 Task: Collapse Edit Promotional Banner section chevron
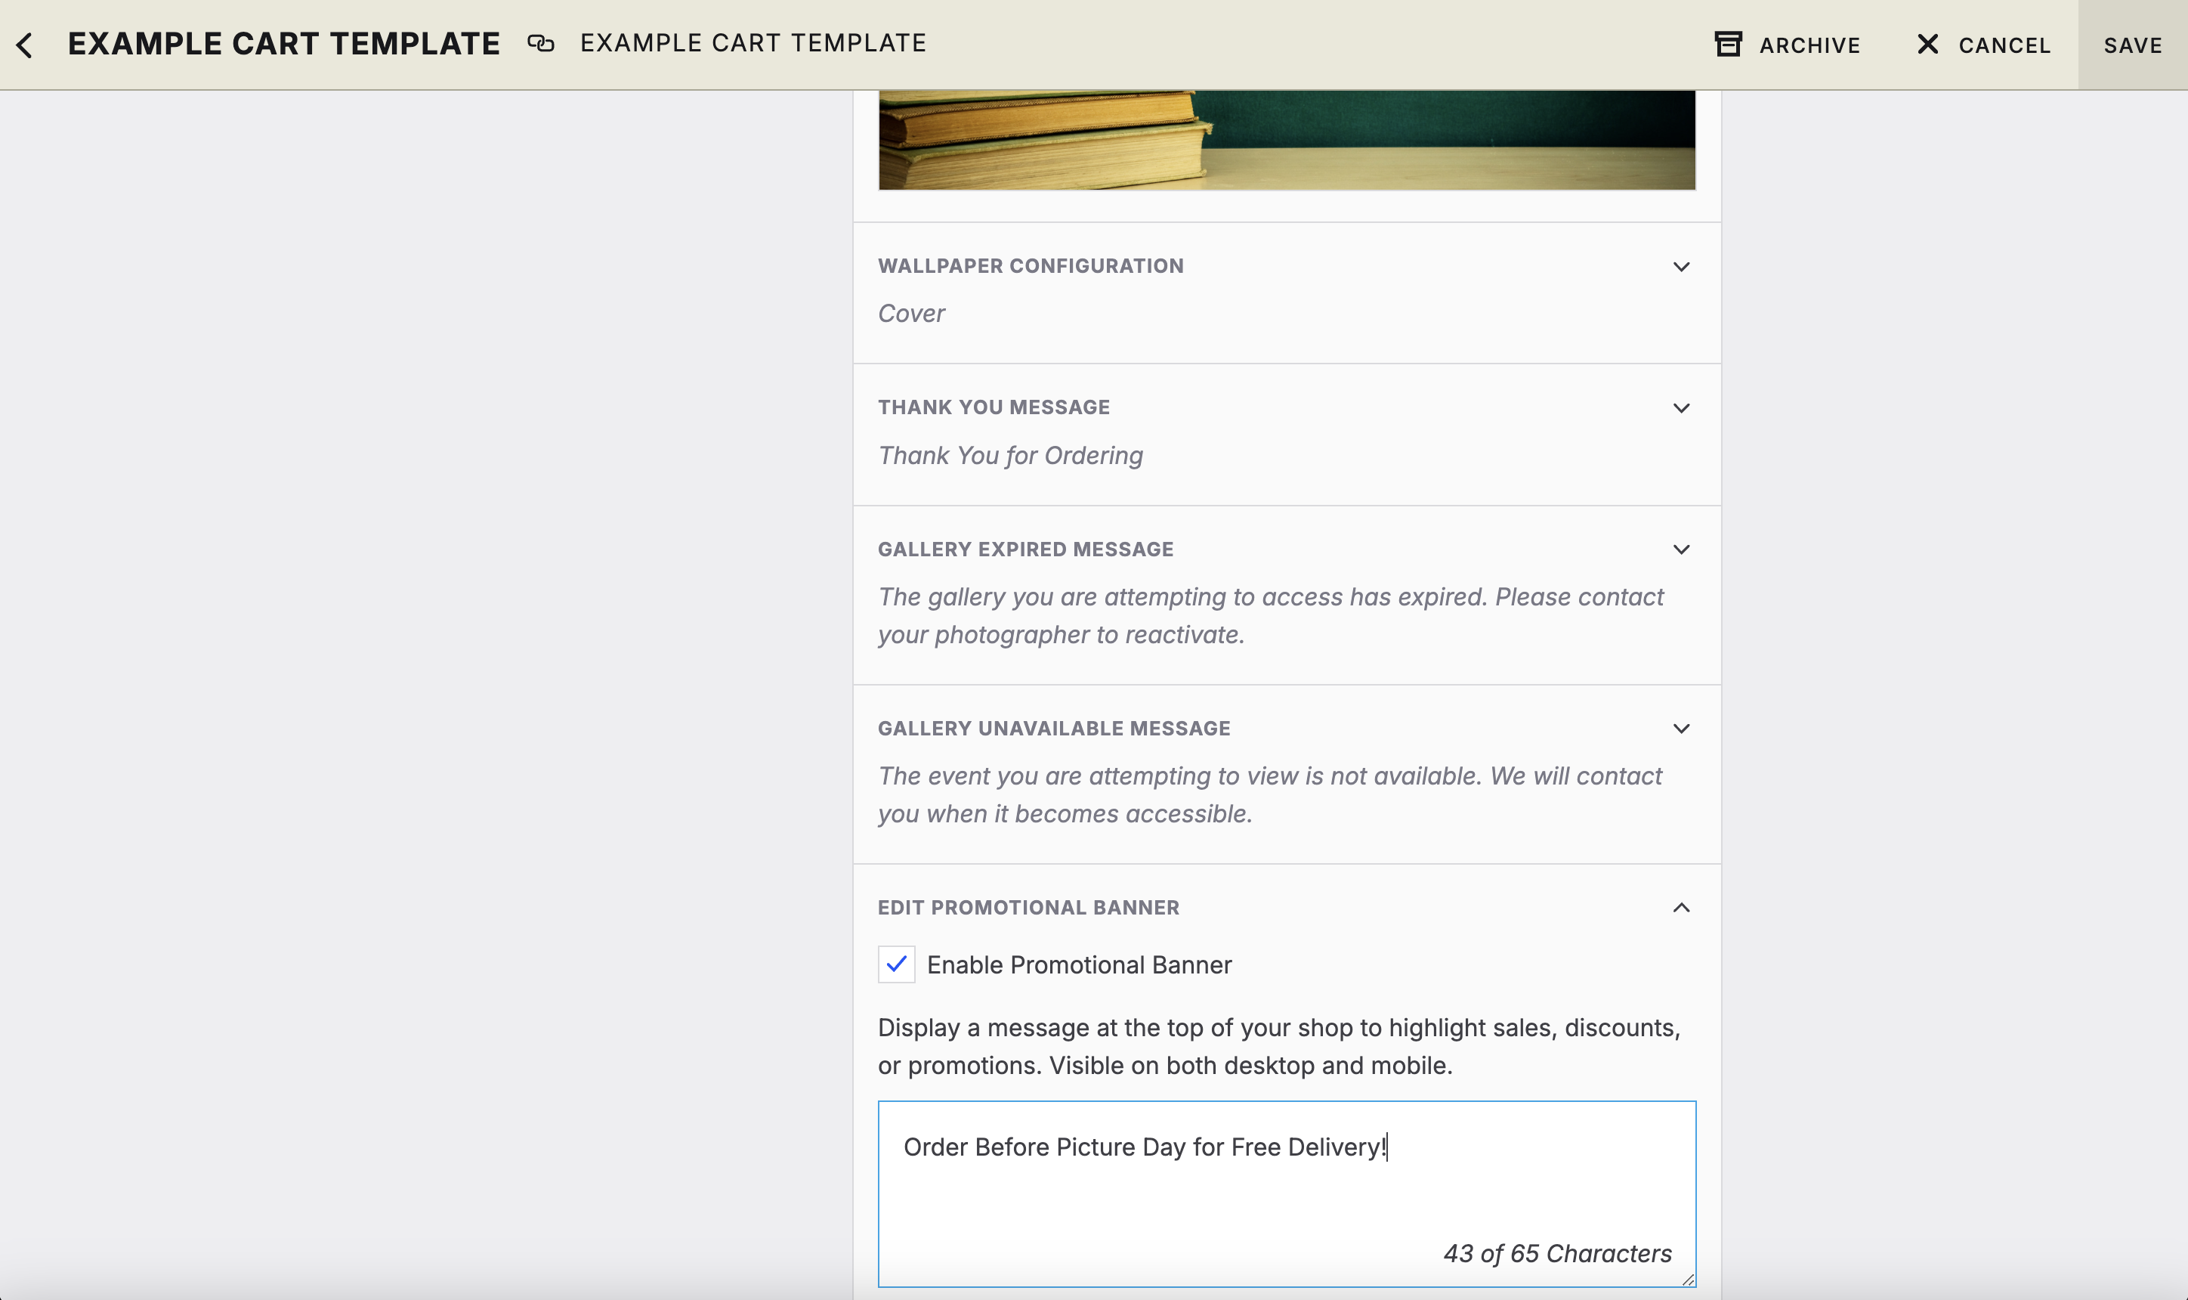click(1680, 908)
